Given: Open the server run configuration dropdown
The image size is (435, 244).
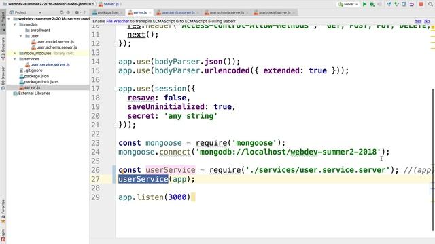Looking at the screenshot, I should click(348, 4).
